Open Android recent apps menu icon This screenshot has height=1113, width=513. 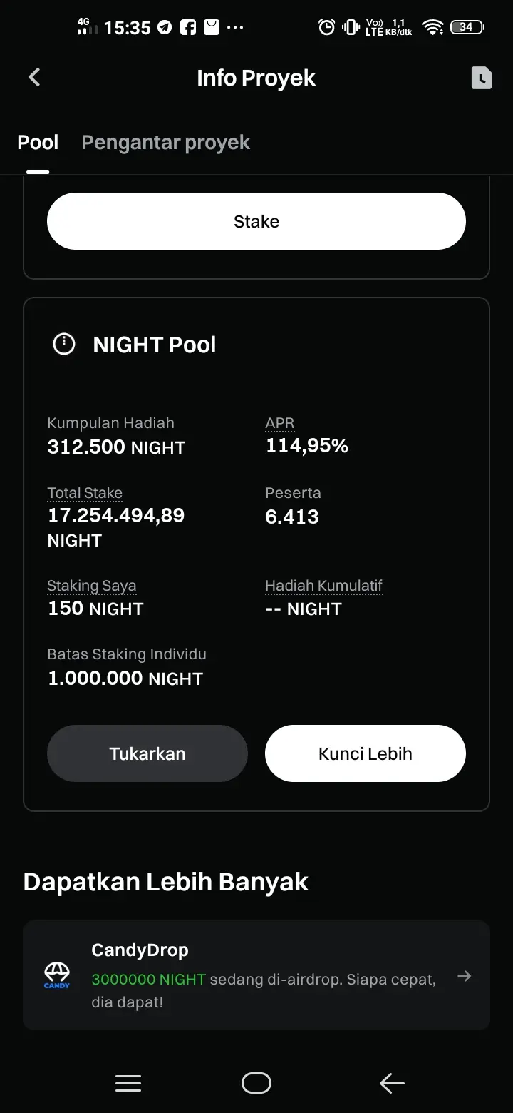point(128,1084)
